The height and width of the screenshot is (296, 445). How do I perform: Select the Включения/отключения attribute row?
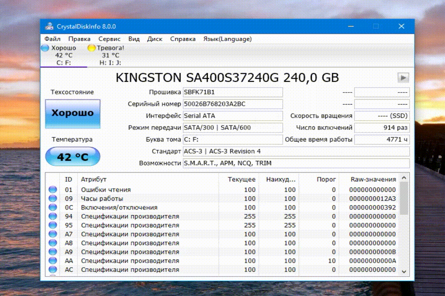pyautogui.click(x=223, y=207)
